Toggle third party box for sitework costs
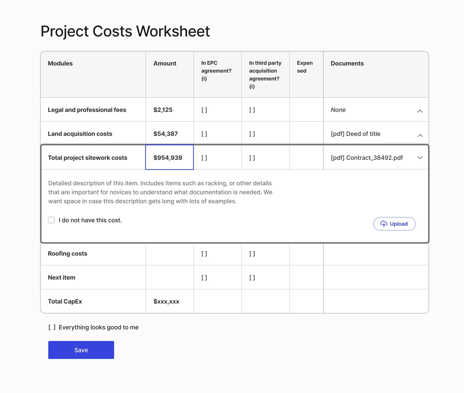Image resolution: width=464 pixels, height=393 pixels. click(x=252, y=158)
